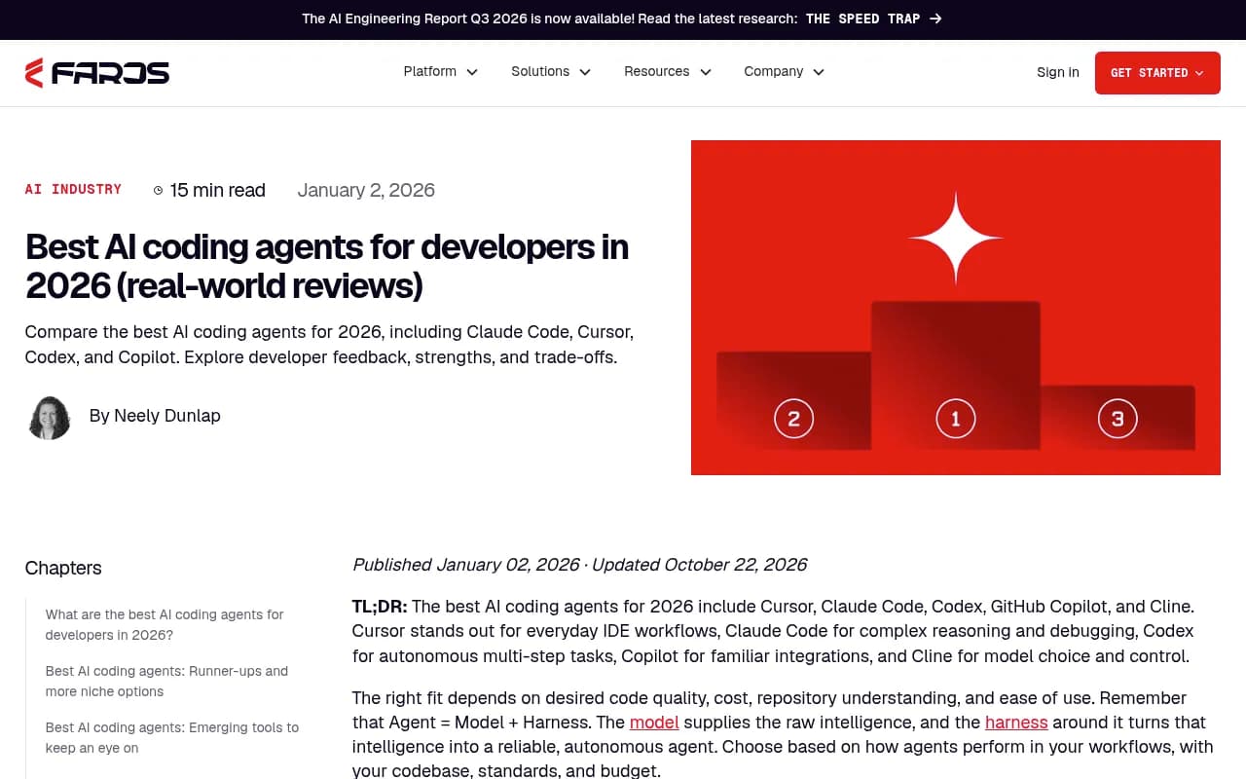Click the 'Published January 02, 2026' line
The image size is (1246, 779).
579,565
